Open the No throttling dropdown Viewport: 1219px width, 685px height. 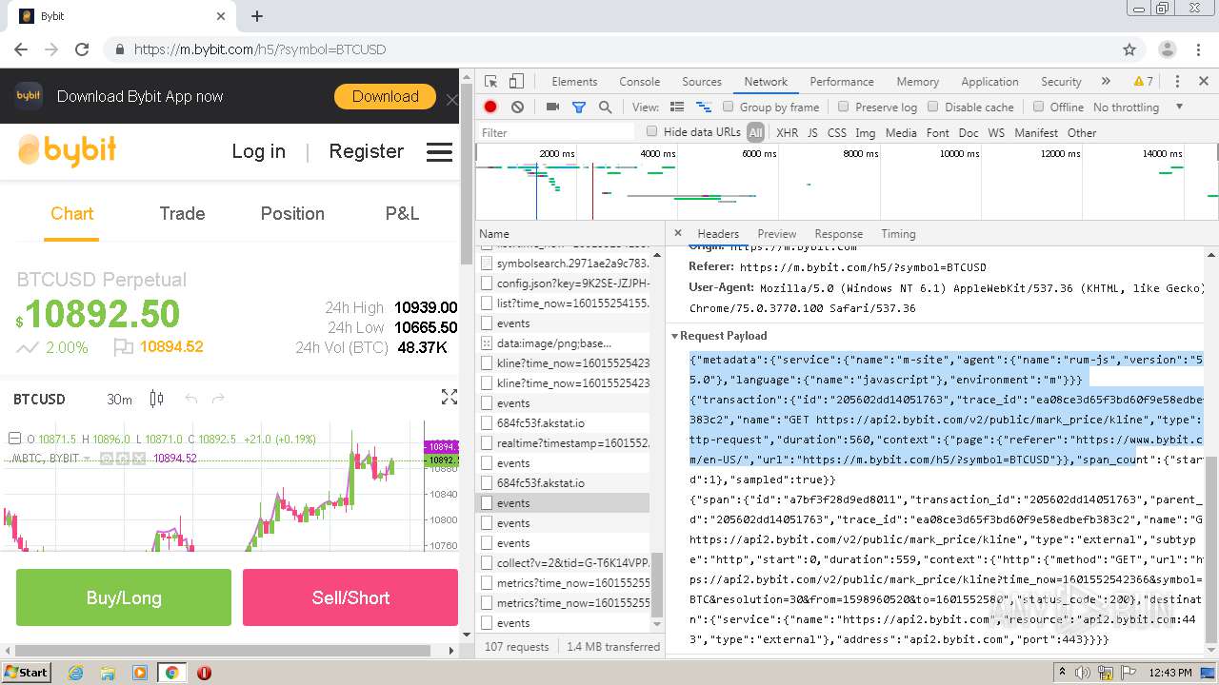click(1139, 108)
